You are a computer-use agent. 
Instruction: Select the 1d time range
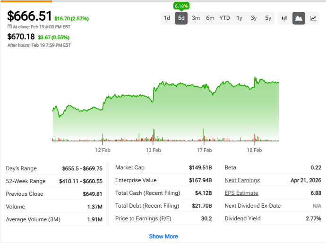(x=167, y=18)
